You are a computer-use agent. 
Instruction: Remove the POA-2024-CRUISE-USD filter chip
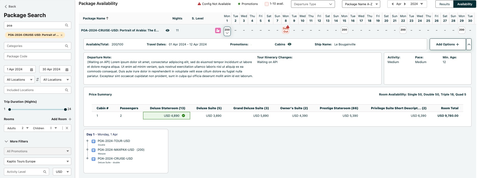click(x=61, y=35)
